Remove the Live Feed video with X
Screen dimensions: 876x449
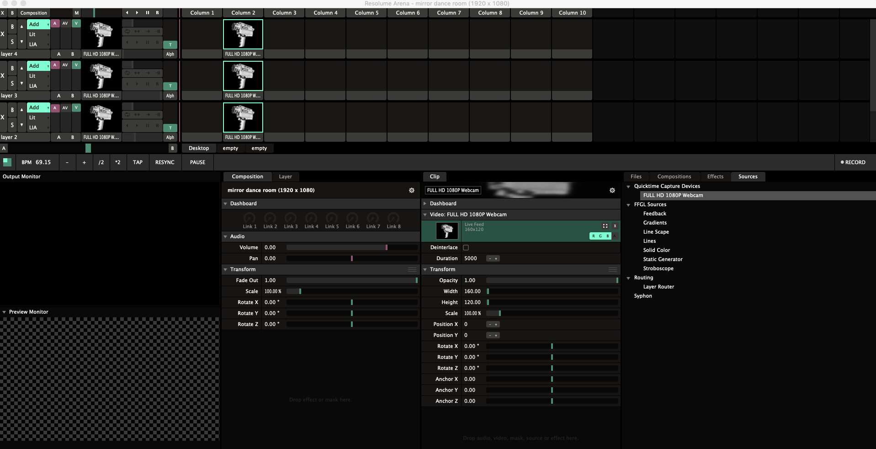(x=615, y=226)
